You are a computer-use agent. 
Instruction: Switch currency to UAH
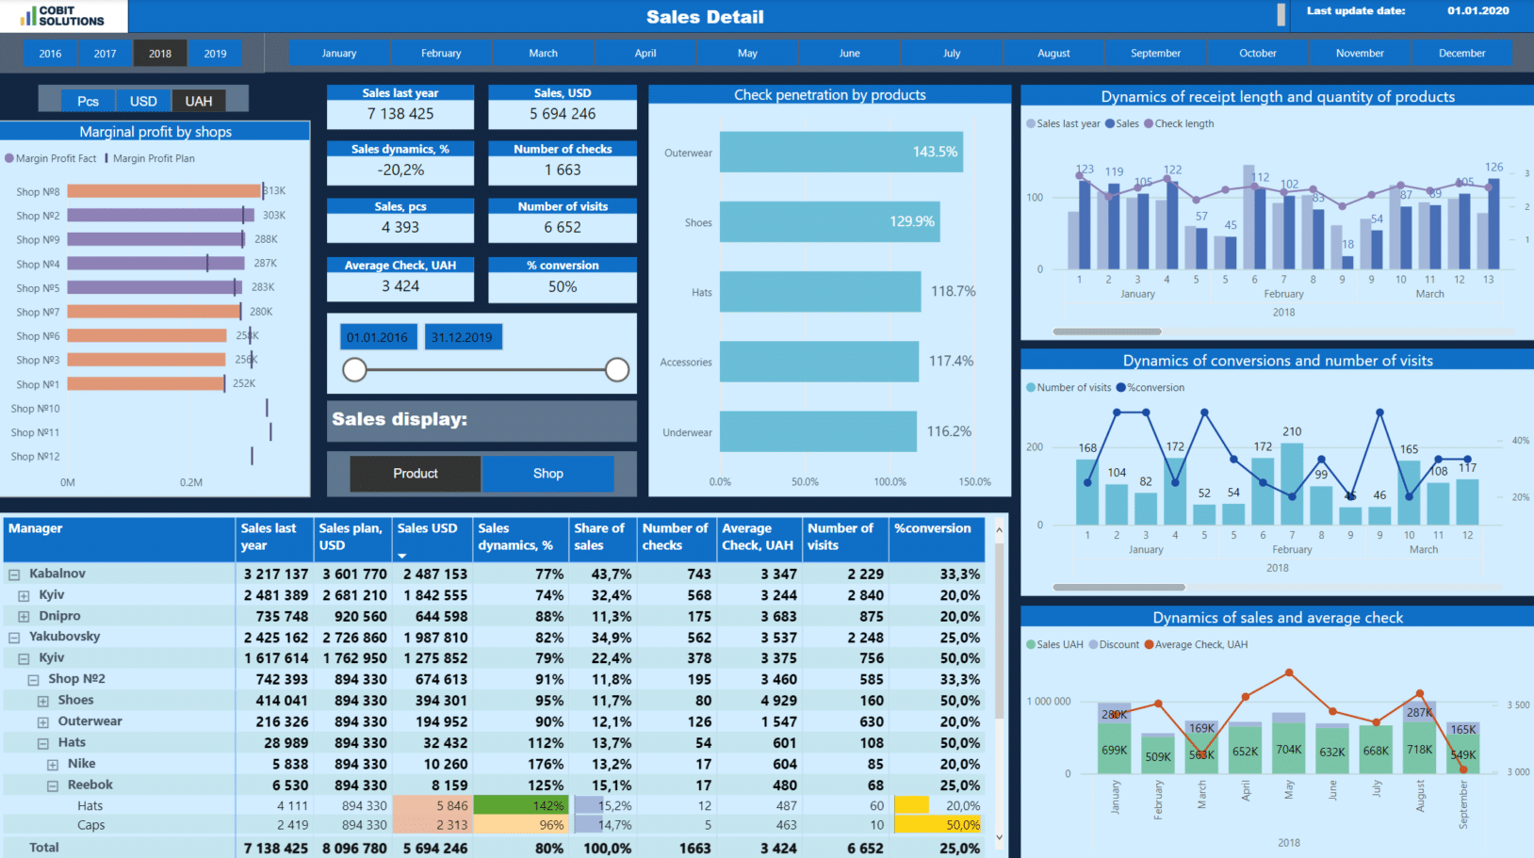click(199, 101)
